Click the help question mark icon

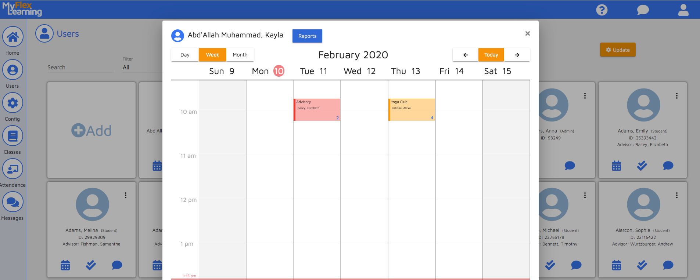(x=602, y=10)
